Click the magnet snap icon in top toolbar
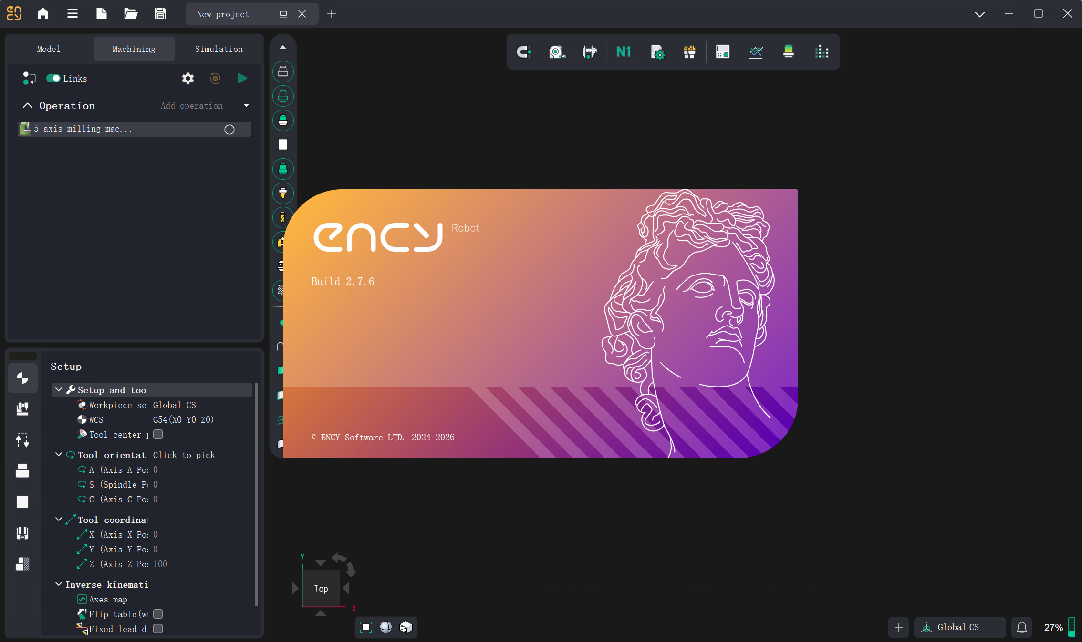The height and width of the screenshot is (642, 1082). (x=524, y=52)
